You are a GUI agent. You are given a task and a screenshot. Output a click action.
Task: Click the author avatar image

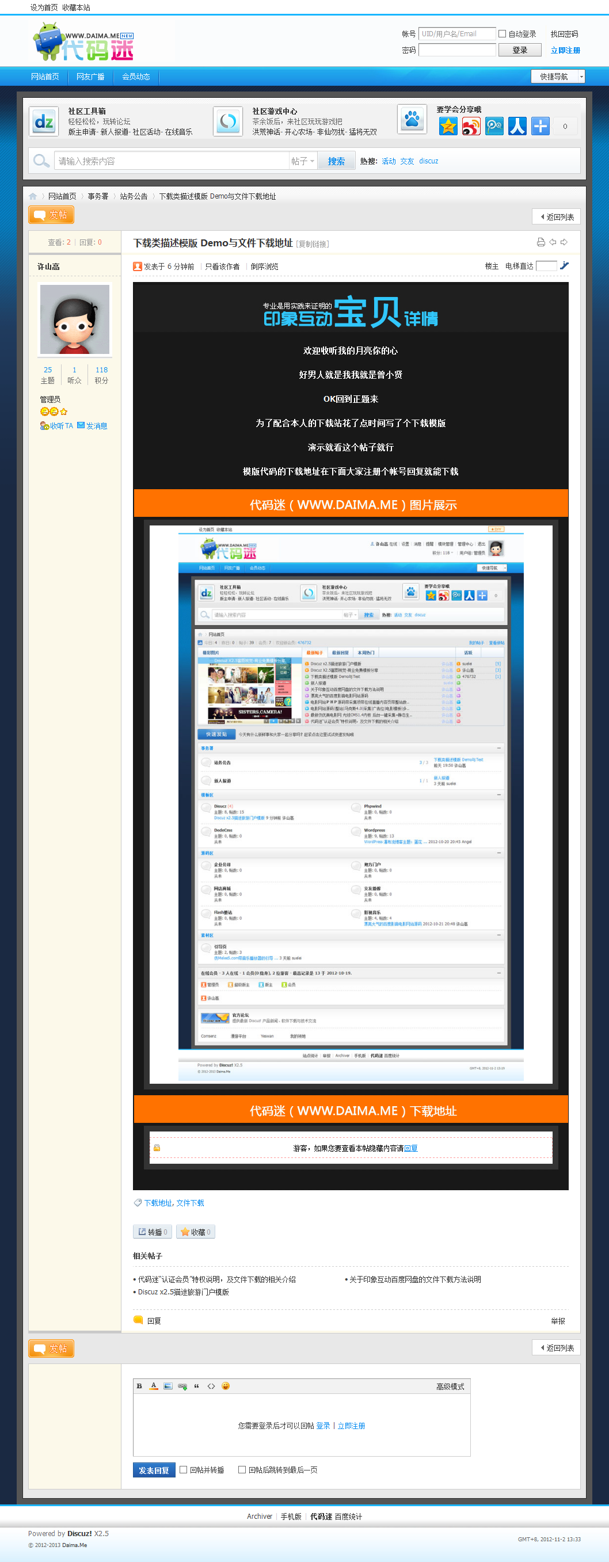click(75, 319)
